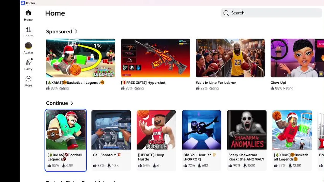324x182 pixels.
Task: Open the Sponsored section heading
Action: [59, 32]
